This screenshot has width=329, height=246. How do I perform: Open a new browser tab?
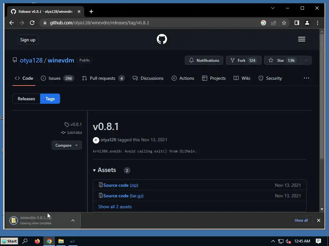tap(91, 12)
